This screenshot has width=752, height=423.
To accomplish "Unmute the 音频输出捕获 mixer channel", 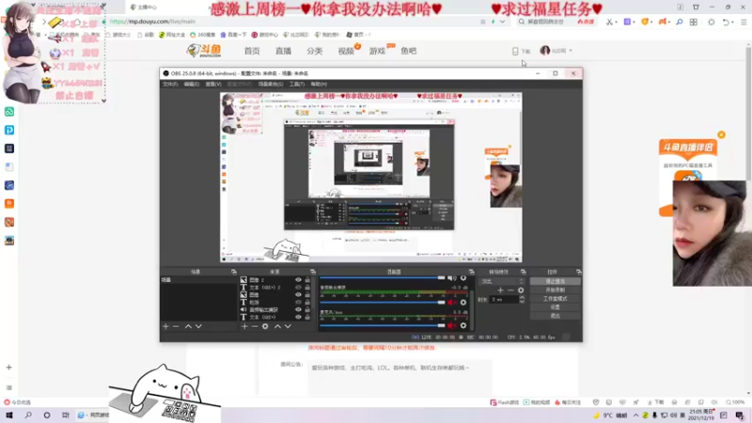I will (x=451, y=302).
